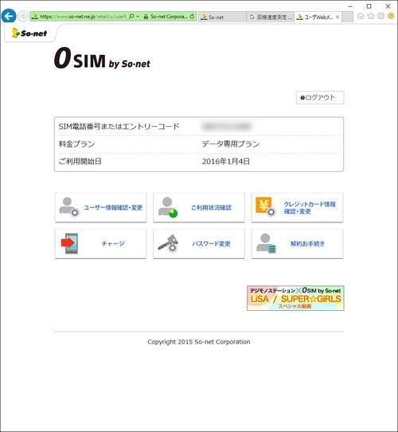Click the smiley feedback icon
This screenshot has height=432, width=398.
coord(391,16)
